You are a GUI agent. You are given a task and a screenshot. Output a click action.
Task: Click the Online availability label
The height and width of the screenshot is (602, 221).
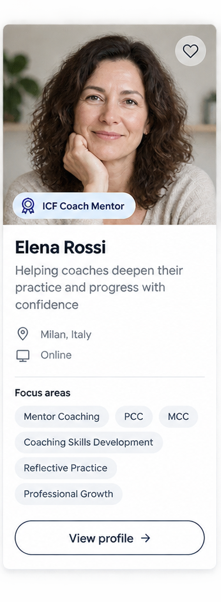click(x=56, y=355)
